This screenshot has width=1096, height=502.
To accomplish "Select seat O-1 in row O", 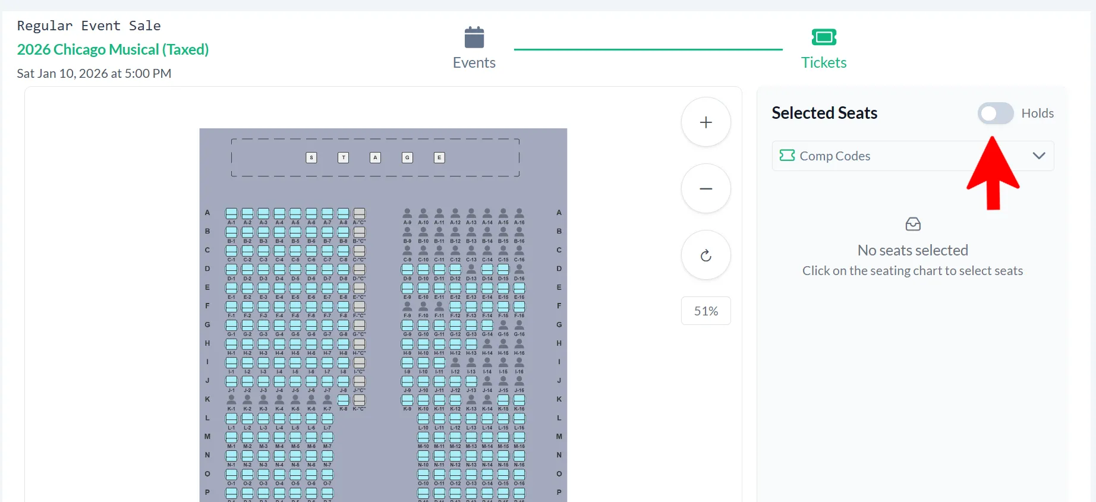I will click(231, 474).
